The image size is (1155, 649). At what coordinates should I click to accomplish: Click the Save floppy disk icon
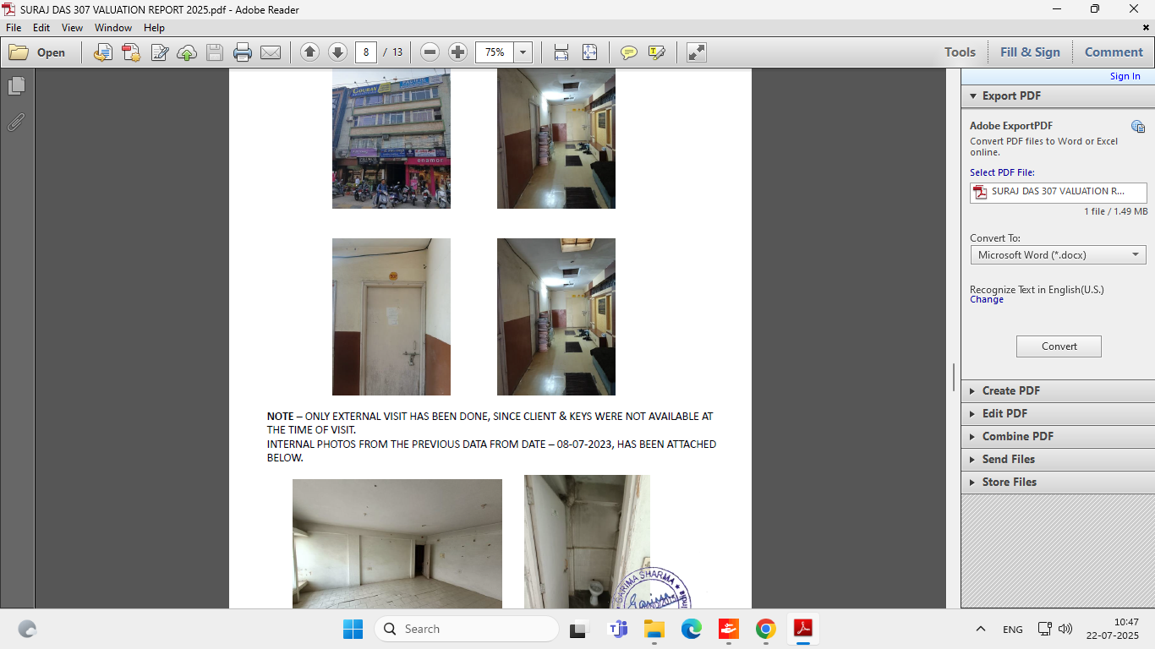pyautogui.click(x=215, y=52)
